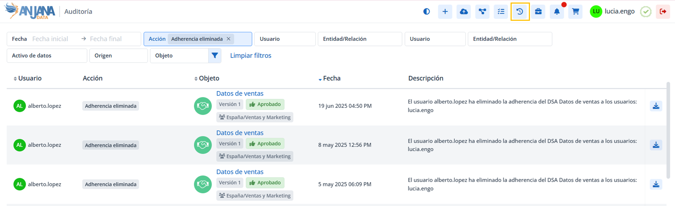Click the 'Fecha inicial' date input
This screenshot has width=675, height=206.
click(54, 39)
